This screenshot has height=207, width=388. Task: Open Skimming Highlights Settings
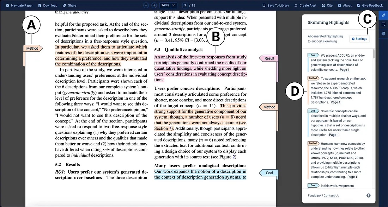[x=359, y=39]
